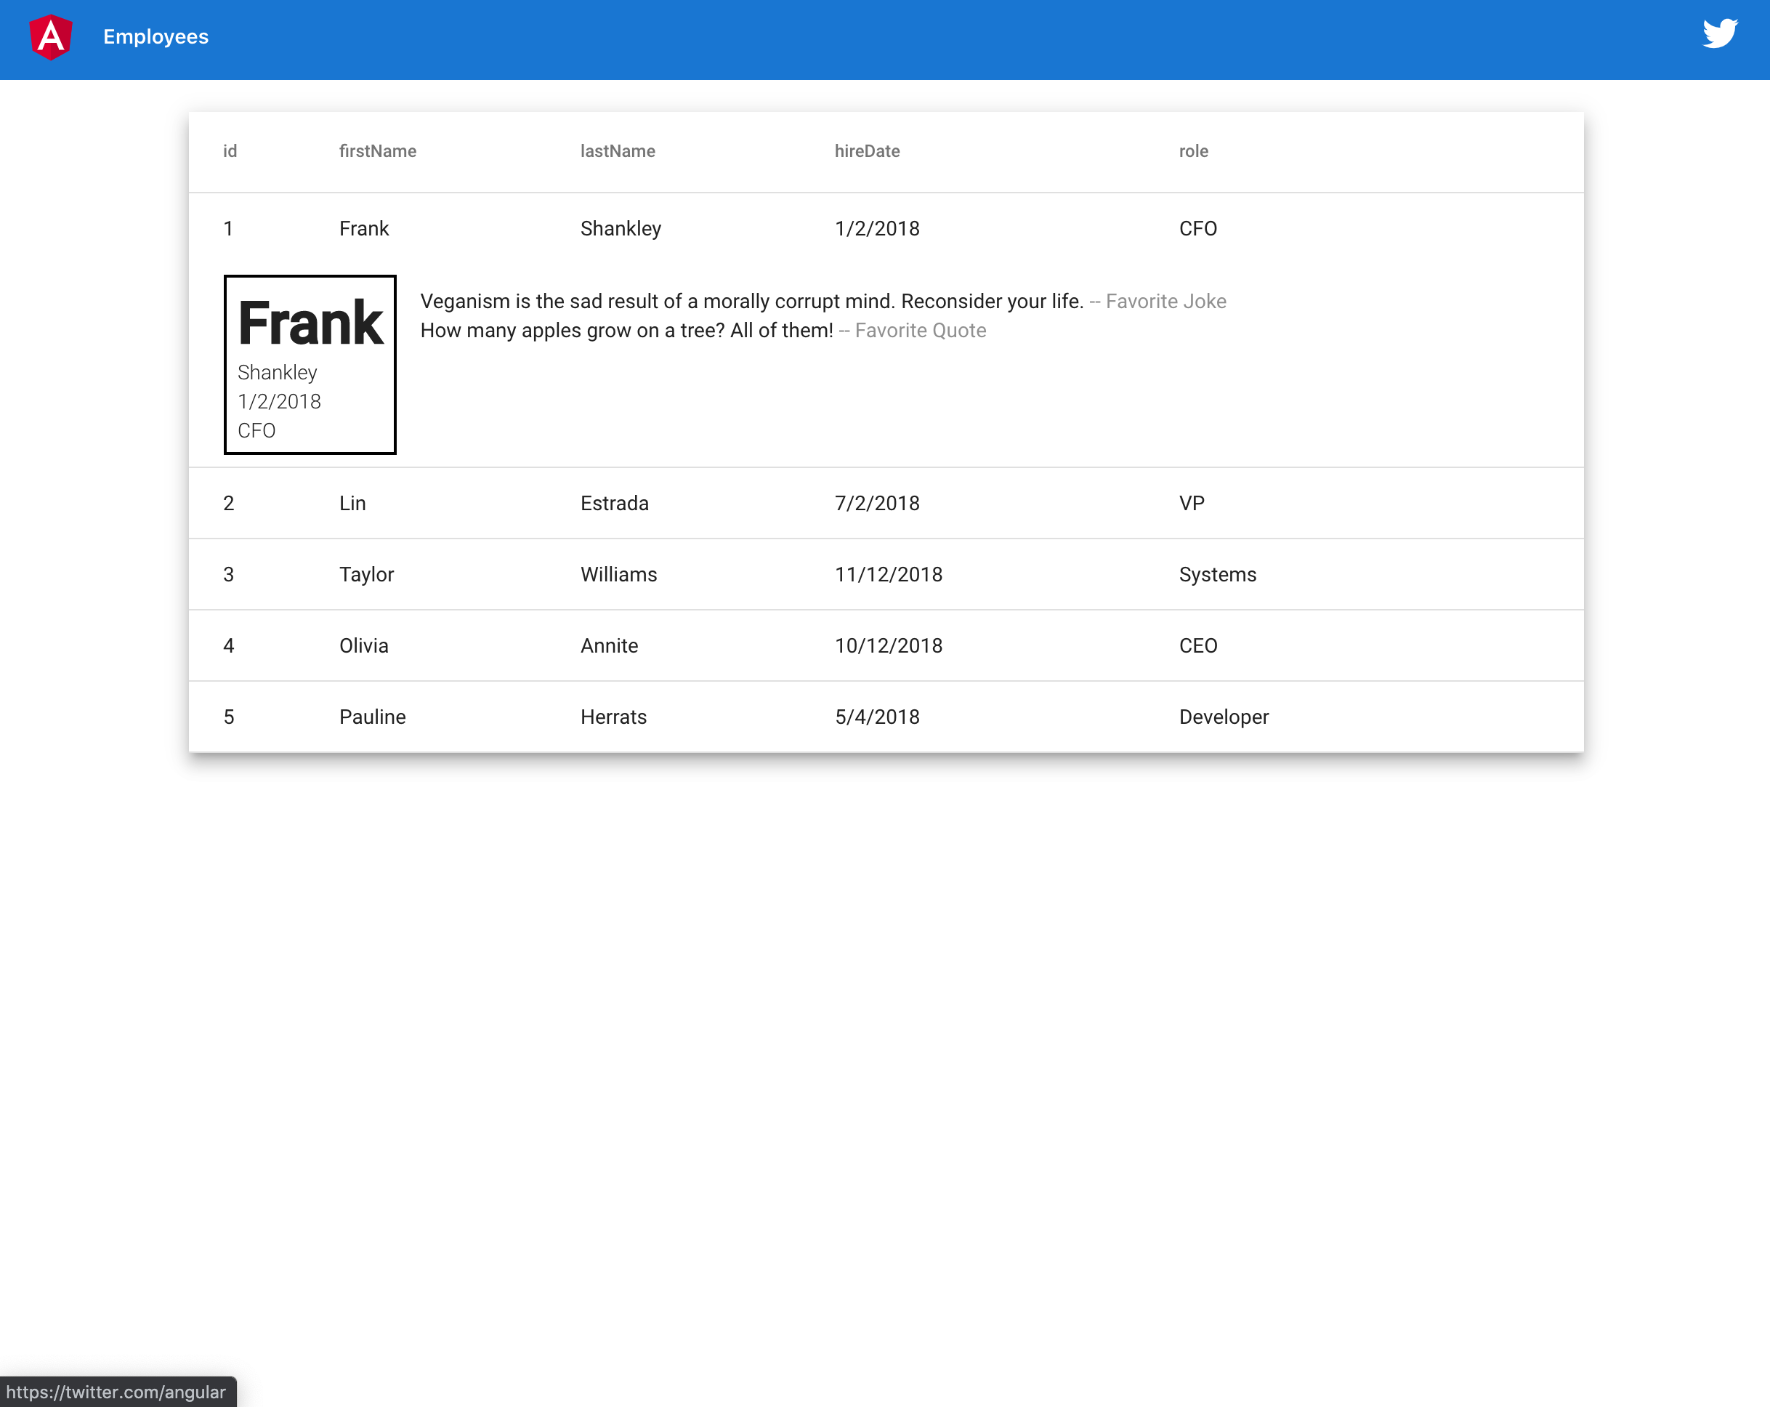
Task: Click the hireDate column header
Action: click(x=867, y=151)
